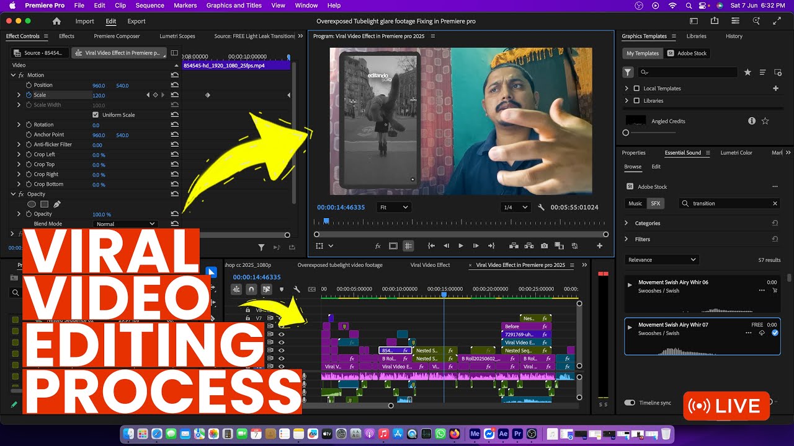Click the 4-point polygon mask tool
This screenshot has width=794, height=446.
(x=45, y=204)
